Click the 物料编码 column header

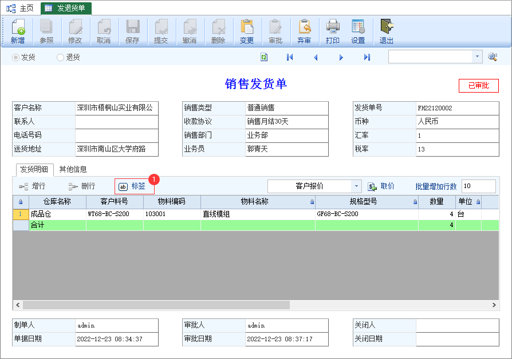[x=172, y=202]
